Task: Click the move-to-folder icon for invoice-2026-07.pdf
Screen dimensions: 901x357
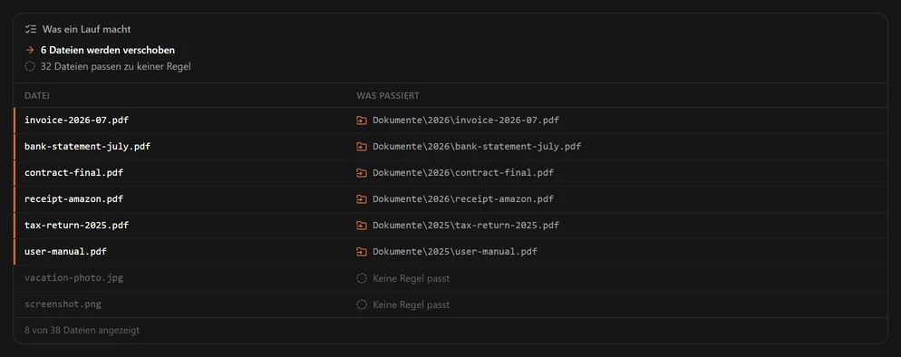Action: pyautogui.click(x=362, y=121)
